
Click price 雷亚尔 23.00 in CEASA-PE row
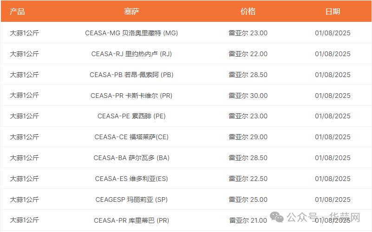(x=248, y=116)
